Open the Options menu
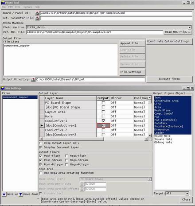Image resolution: width=195 pixels, height=206 pixels. [x=27, y=7]
